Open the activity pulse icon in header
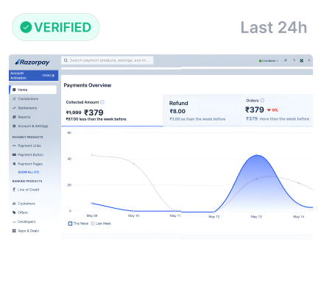This screenshot has width=321, height=283. pos(294,60)
